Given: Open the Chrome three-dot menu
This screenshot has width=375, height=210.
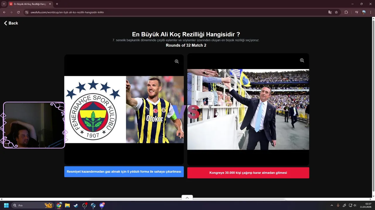Looking at the screenshot, I should [371, 12].
